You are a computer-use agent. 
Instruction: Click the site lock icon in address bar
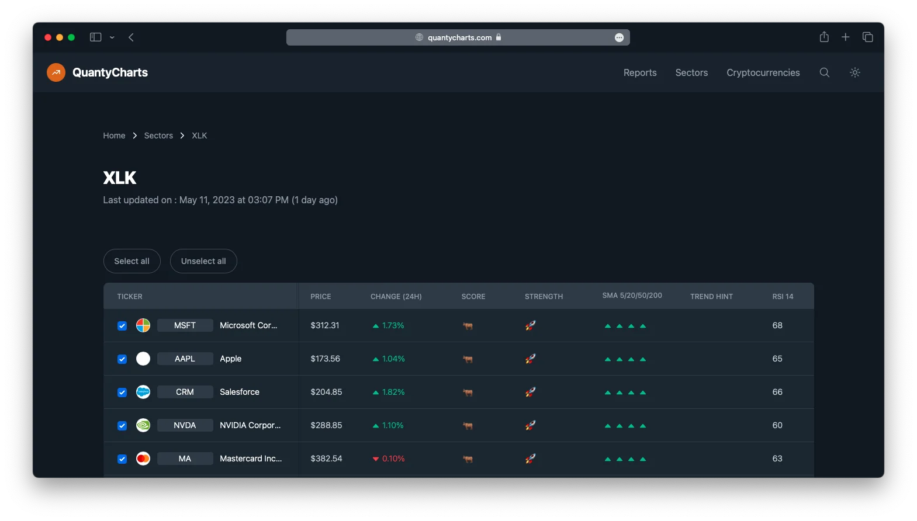point(499,37)
